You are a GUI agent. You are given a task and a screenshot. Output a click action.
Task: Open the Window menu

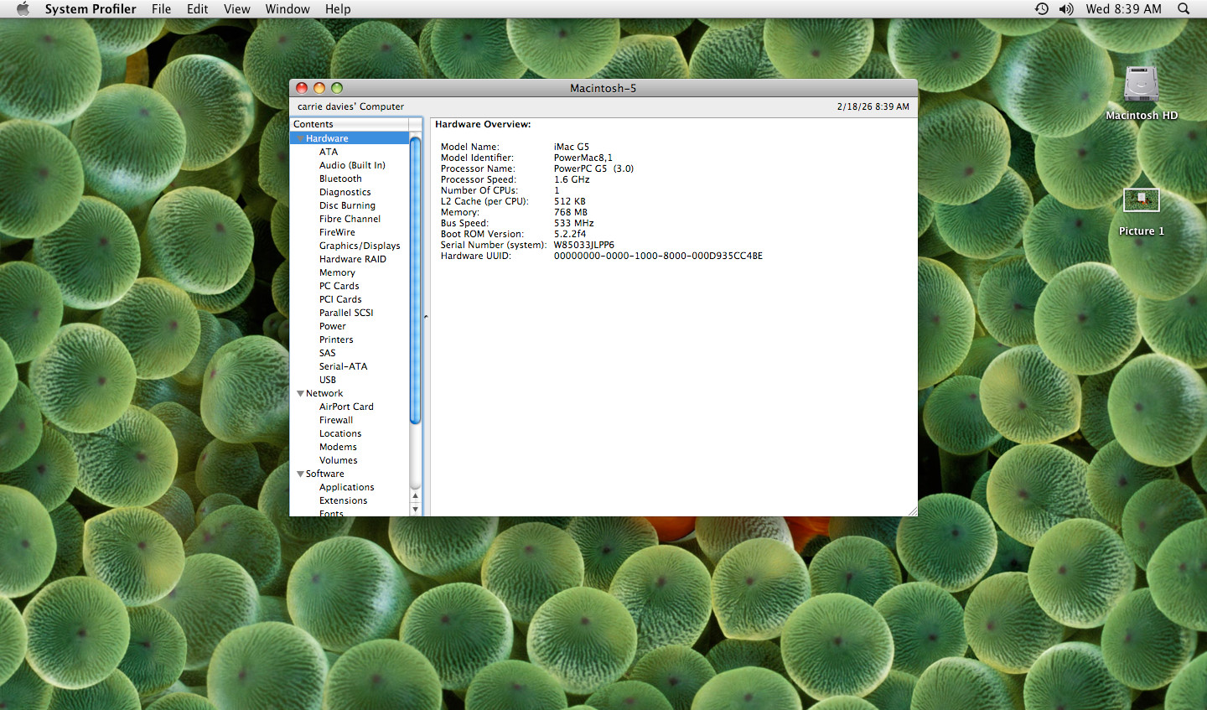pos(288,8)
